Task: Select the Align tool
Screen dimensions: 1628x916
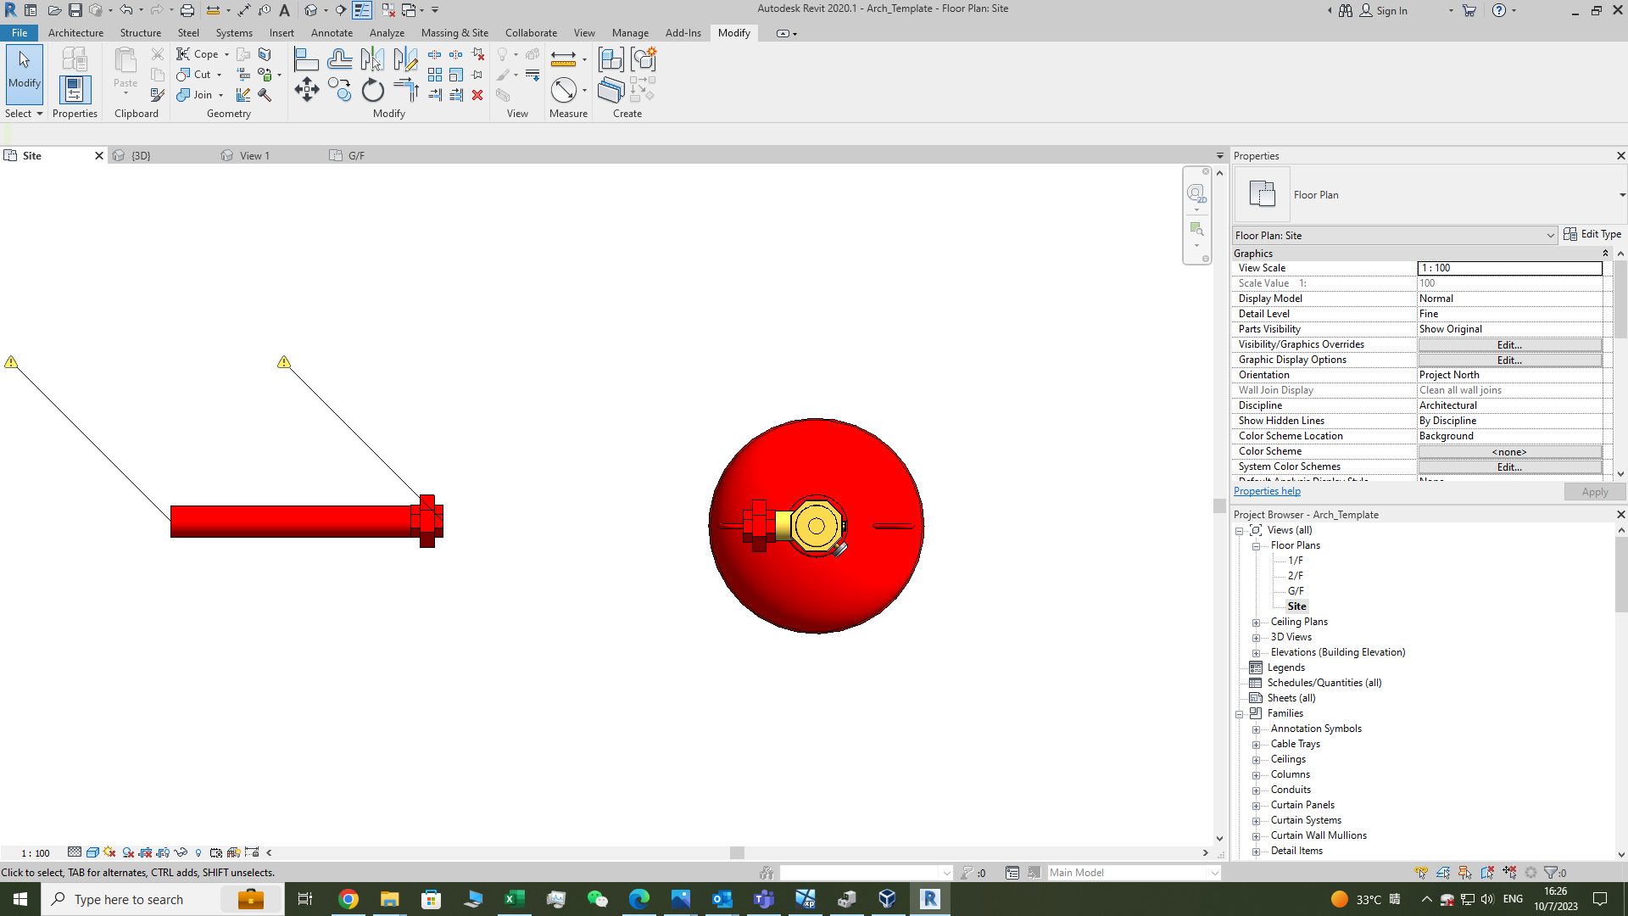Action: (x=306, y=59)
